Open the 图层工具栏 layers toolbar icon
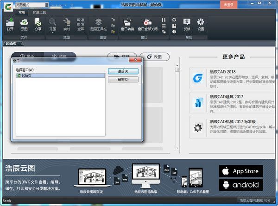Screen dimensions: 278x206 [98, 22]
